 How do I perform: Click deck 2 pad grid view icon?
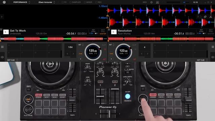(x=213, y=47)
